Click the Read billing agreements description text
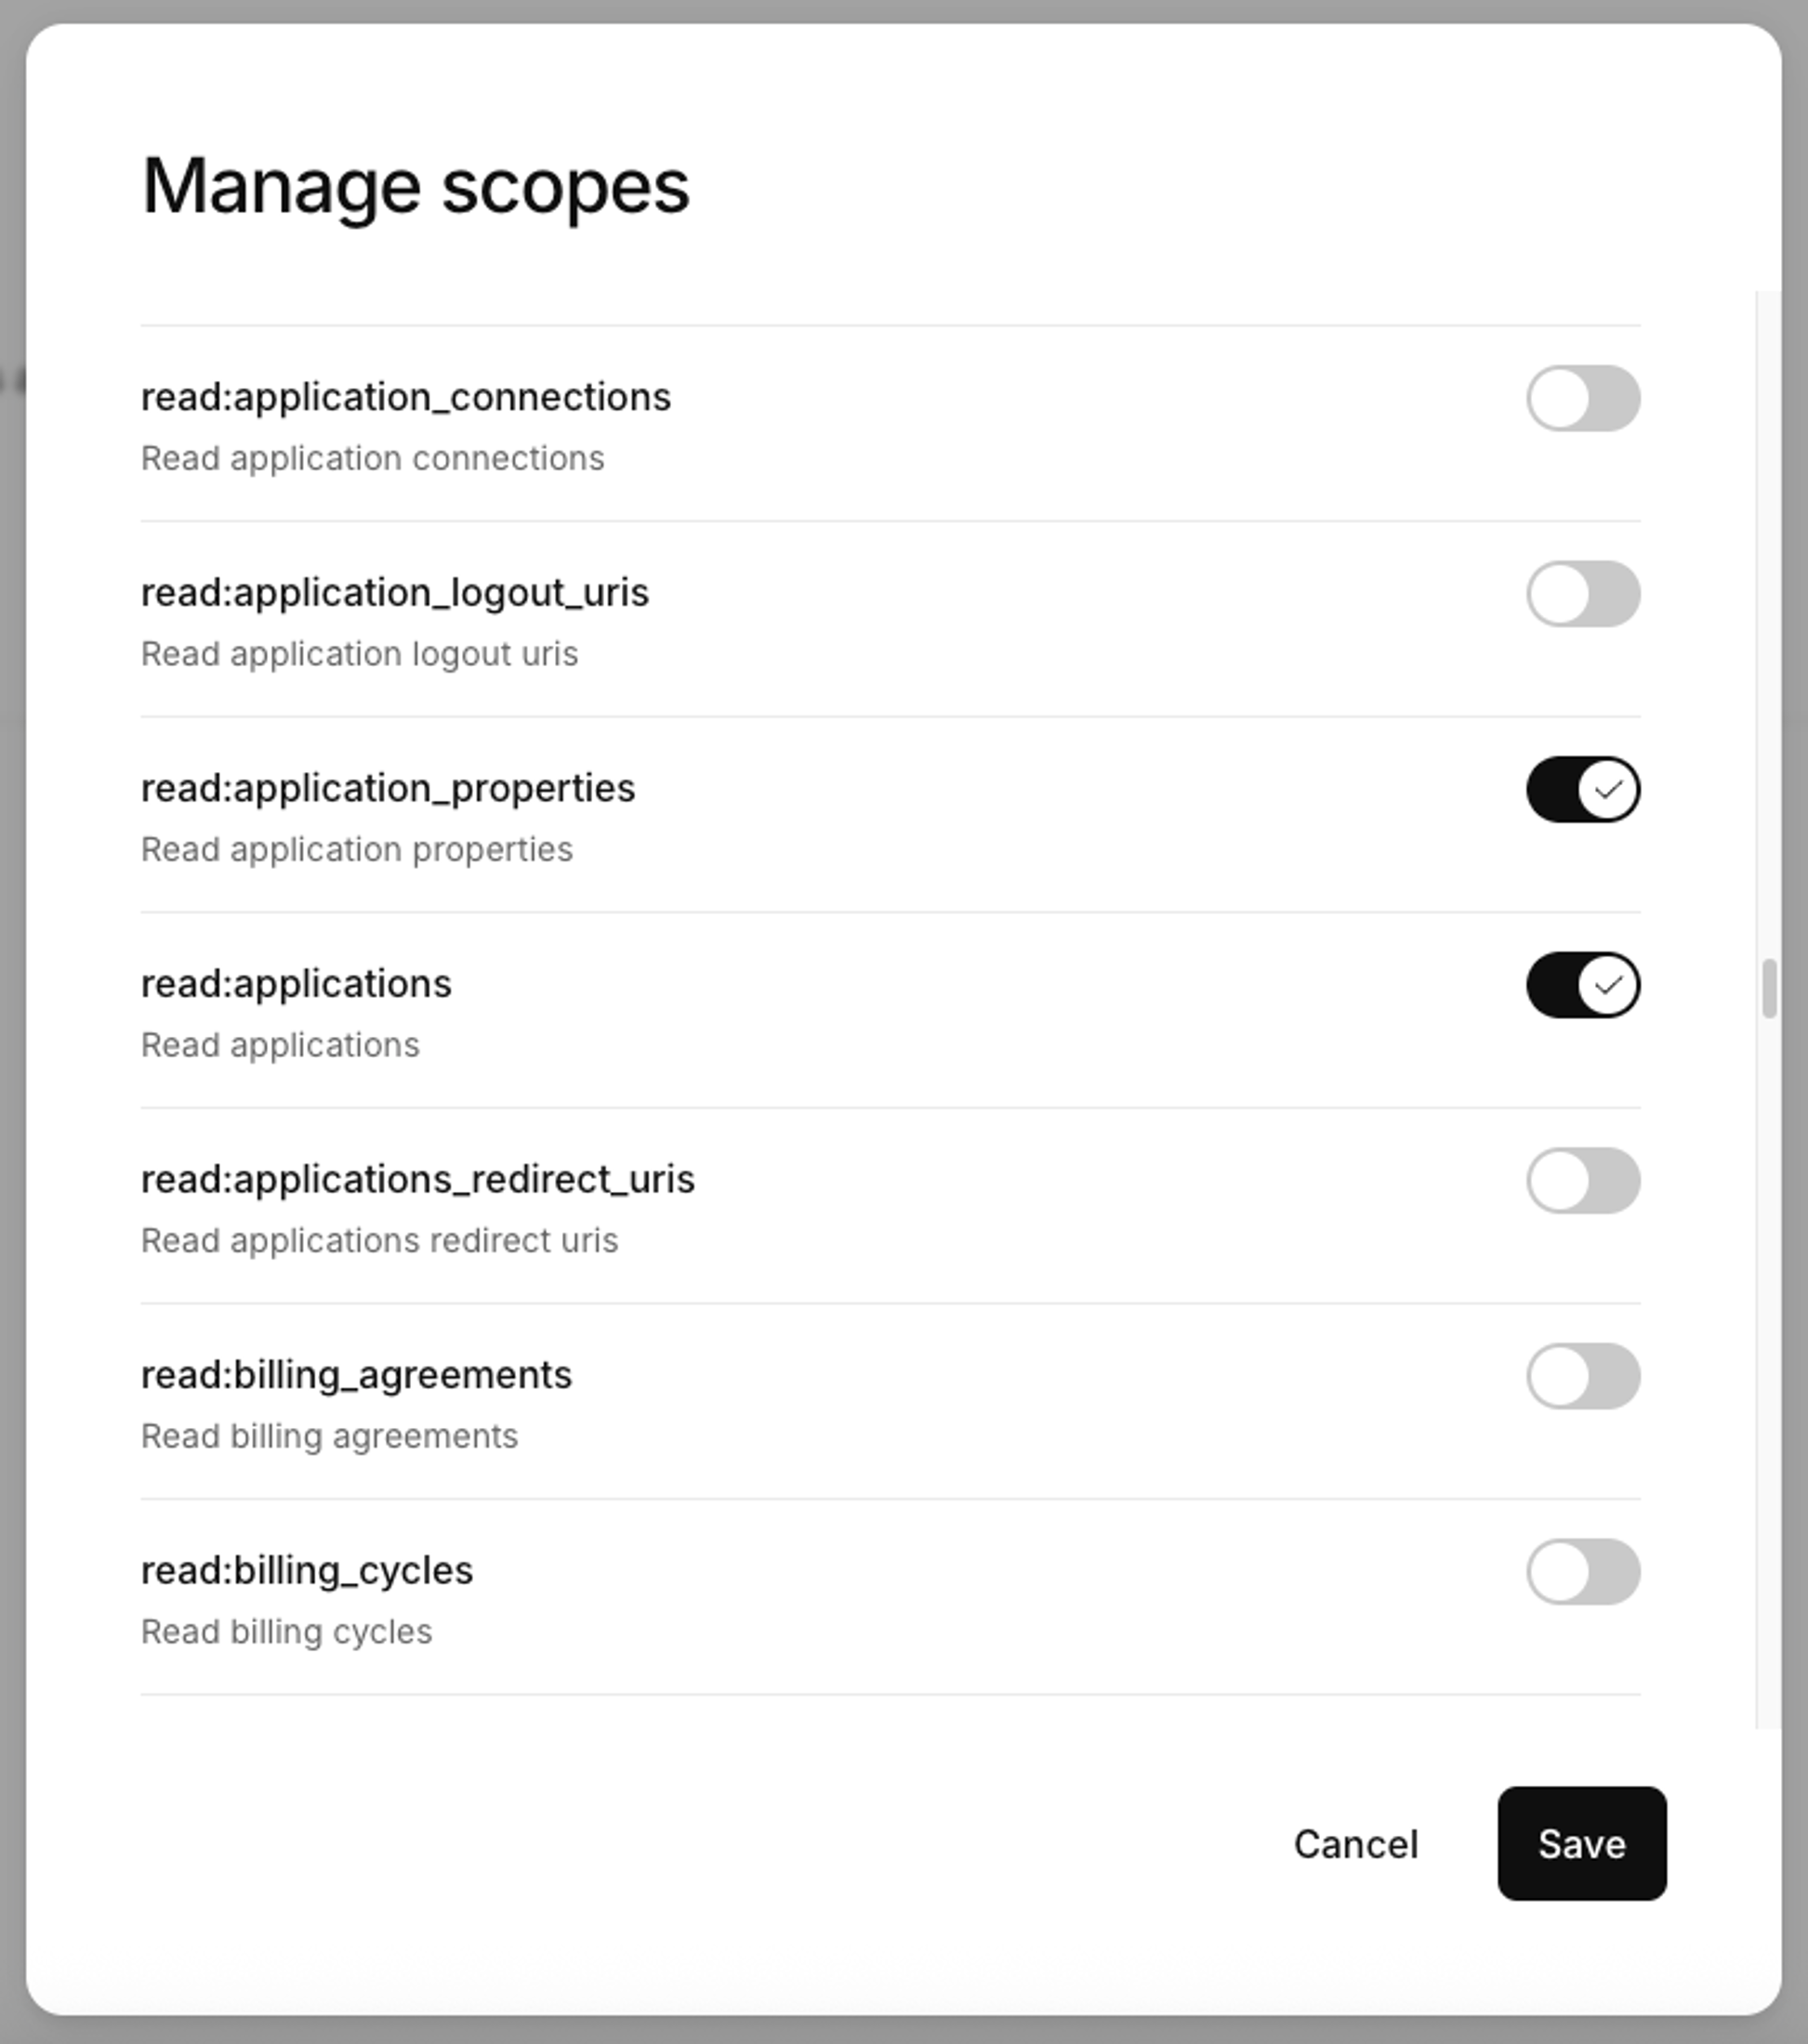 tap(329, 1436)
